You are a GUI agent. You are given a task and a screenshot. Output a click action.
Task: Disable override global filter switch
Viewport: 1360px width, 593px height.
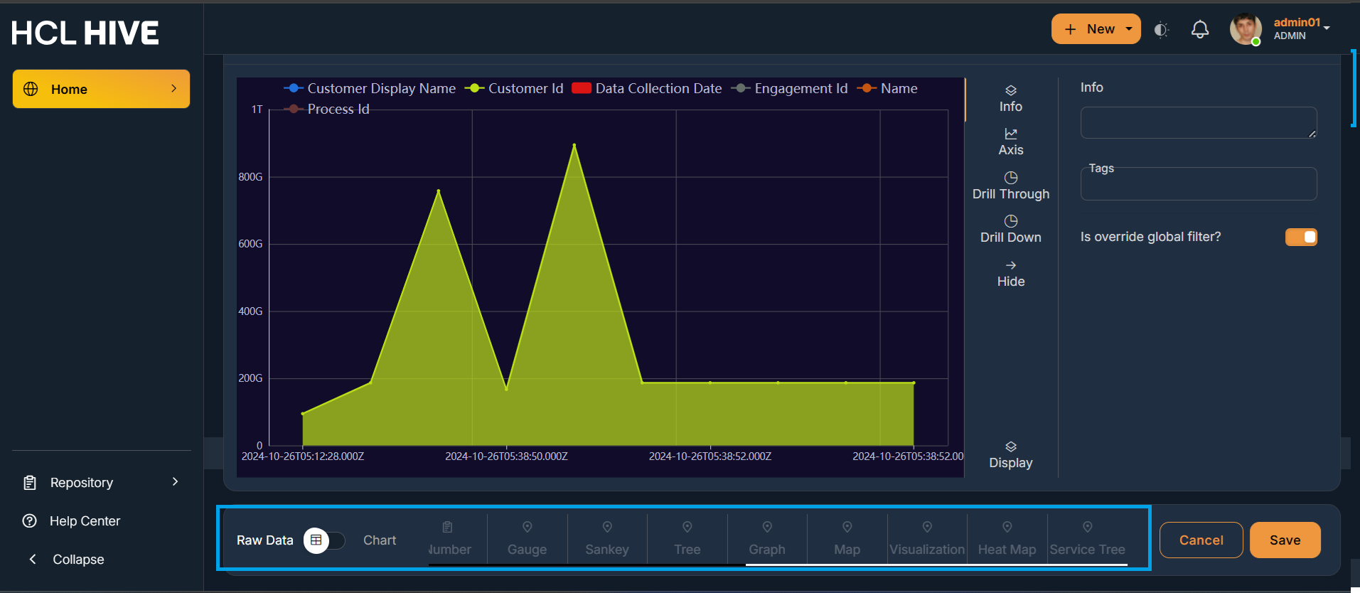click(1300, 237)
